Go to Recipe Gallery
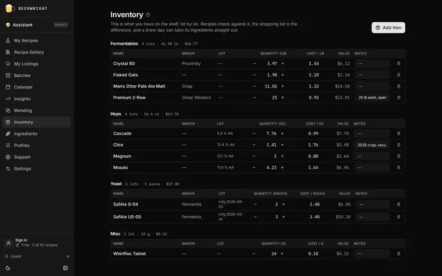The height and width of the screenshot is (276, 442). point(37,52)
